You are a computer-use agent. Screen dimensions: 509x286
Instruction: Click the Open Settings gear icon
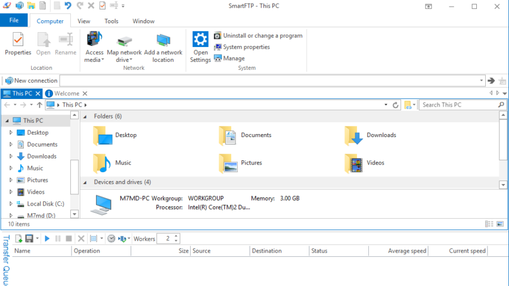[x=200, y=39]
